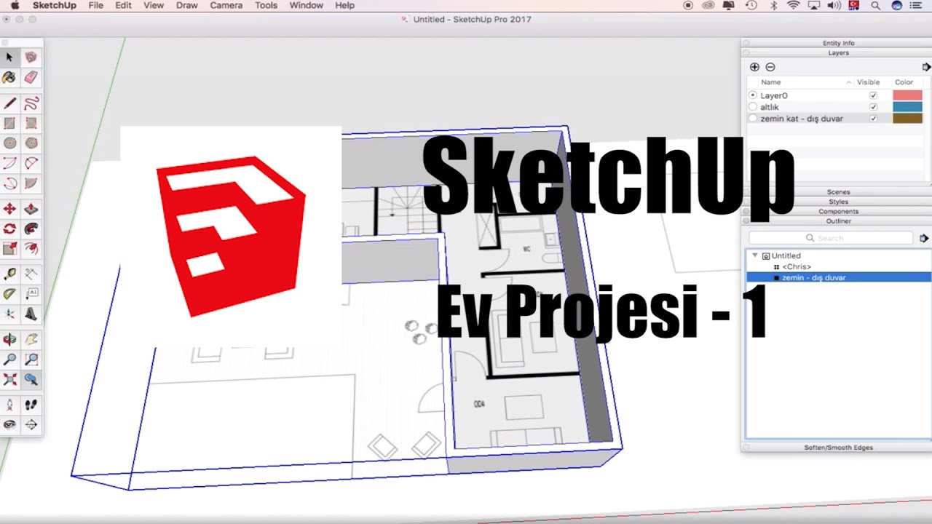Viewport: 932px width, 524px height.
Task: Select the arrow Select tool
Action: [9, 57]
